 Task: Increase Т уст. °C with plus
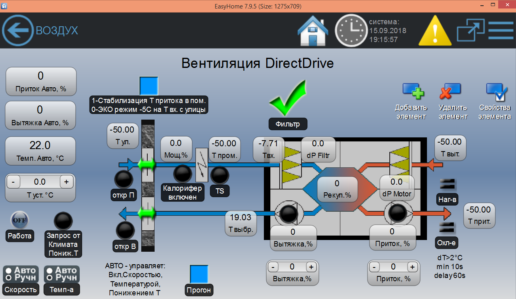coord(66,182)
